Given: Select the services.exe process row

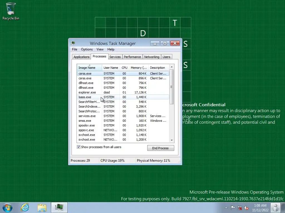Looking at the screenshot, I should coord(123,116).
